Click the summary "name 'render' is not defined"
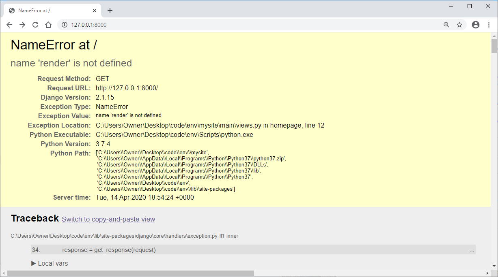 (x=71, y=63)
